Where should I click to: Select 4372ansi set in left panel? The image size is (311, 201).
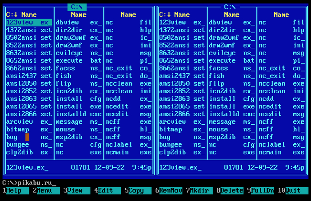[x=29, y=30]
